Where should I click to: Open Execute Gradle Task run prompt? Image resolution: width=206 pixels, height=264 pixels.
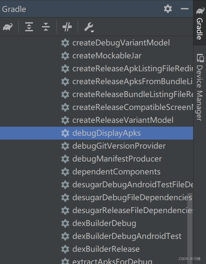click(67, 27)
